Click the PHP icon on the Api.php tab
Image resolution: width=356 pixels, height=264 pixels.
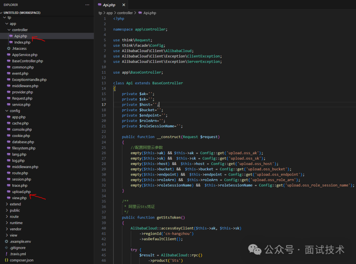click(100, 5)
